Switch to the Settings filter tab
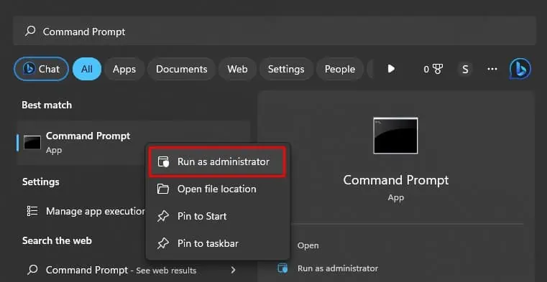547x282 pixels. tap(286, 69)
